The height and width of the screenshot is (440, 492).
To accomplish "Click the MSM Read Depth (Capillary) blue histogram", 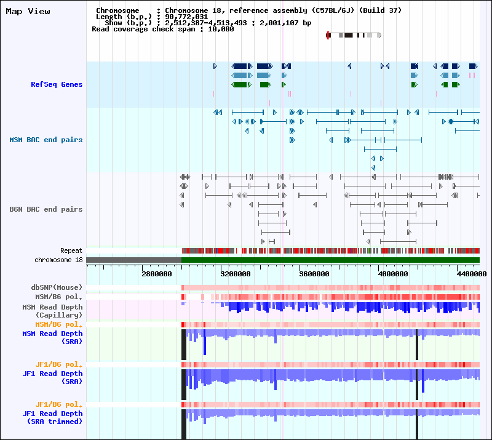I will (x=331, y=308).
